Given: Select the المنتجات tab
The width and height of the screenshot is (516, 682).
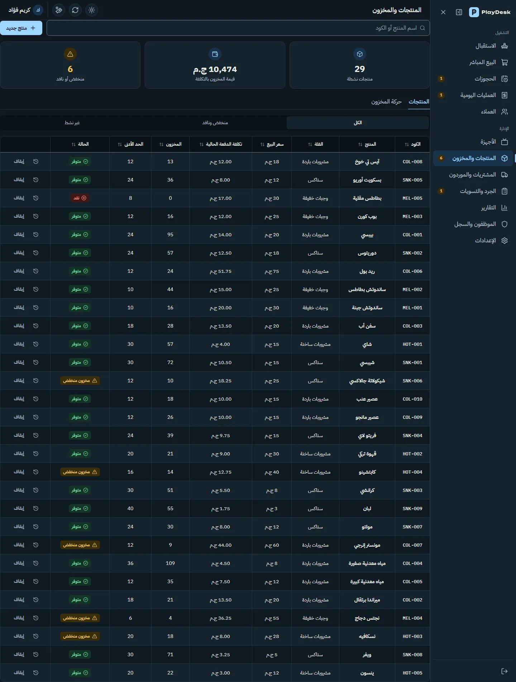Looking at the screenshot, I should (x=419, y=102).
